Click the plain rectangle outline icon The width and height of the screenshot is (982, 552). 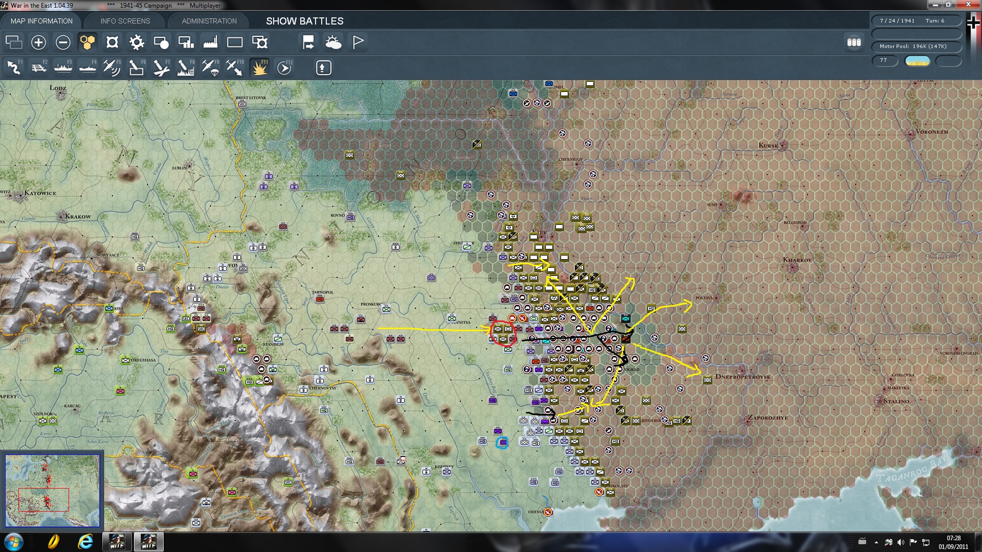(235, 42)
